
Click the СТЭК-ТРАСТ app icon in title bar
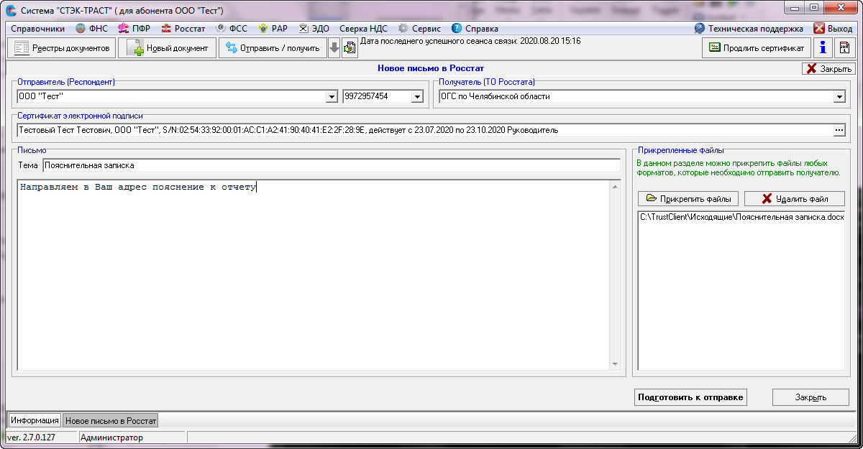point(12,10)
